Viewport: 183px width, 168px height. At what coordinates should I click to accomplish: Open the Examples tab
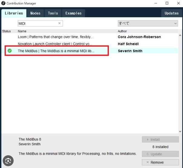pyautogui.click(x=73, y=13)
